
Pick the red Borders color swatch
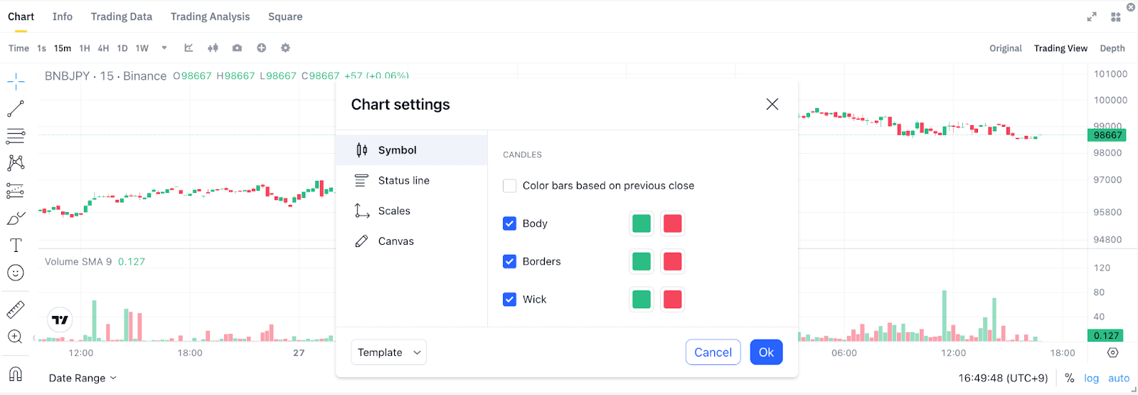point(672,261)
